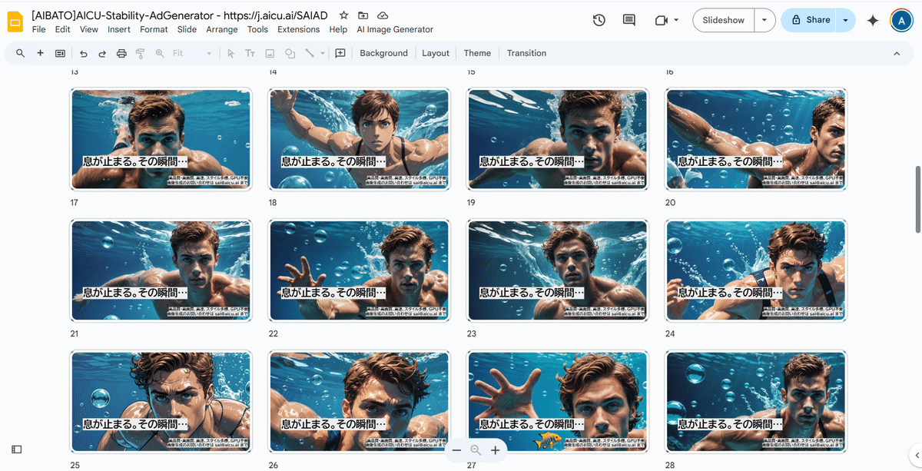Click the Share button

coord(809,21)
